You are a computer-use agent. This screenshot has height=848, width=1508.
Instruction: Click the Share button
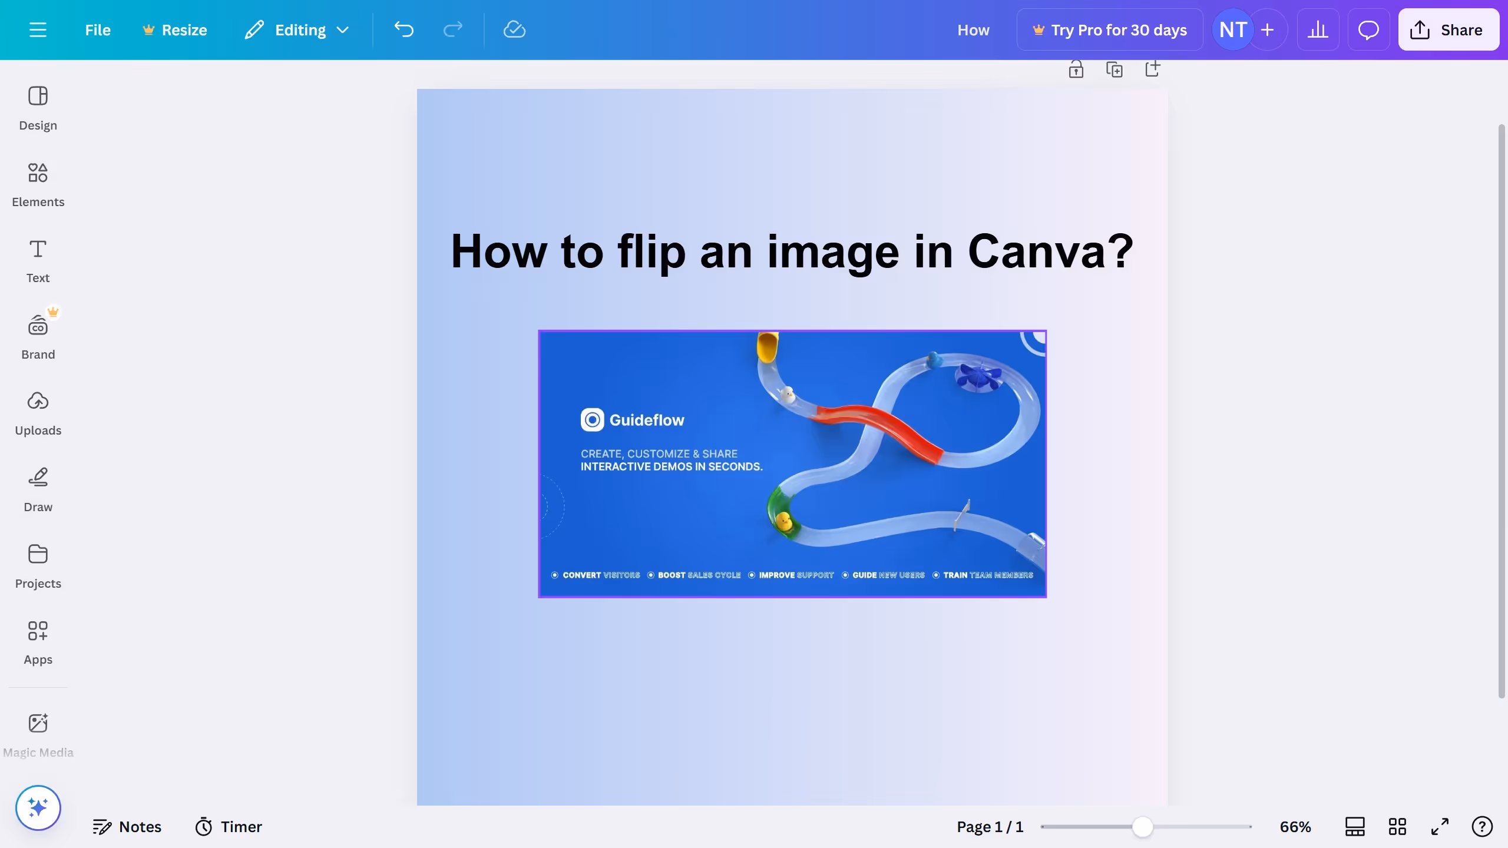1448,29
